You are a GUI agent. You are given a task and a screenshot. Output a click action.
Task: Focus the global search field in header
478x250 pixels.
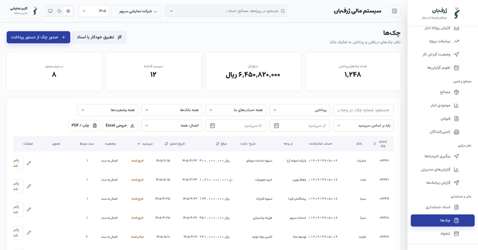(x=226, y=11)
